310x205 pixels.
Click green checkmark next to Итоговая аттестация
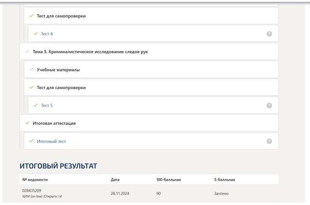click(x=27, y=123)
